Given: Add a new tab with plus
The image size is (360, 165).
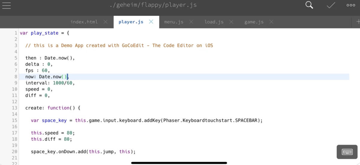Looking at the screenshot, I should [358, 22].
